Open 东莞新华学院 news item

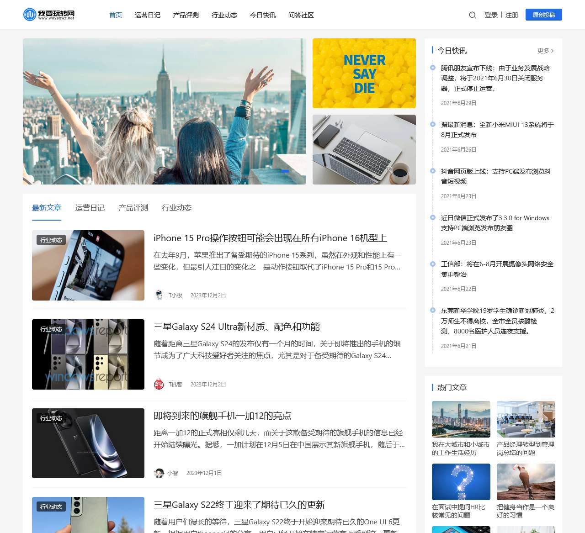point(497,321)
